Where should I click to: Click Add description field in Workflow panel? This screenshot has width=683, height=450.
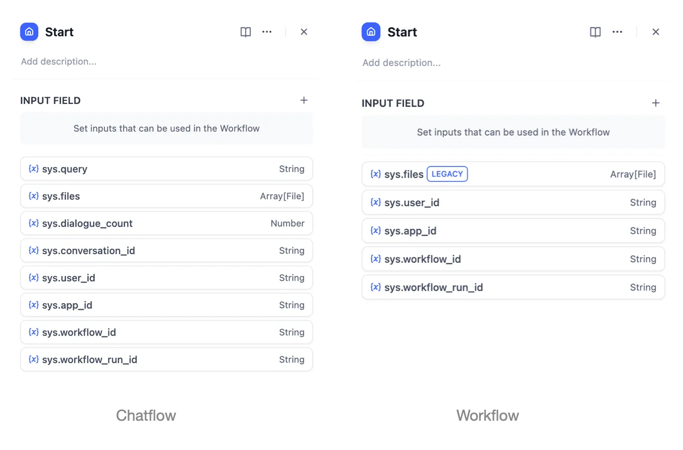pyautogui.click(x=402, y=63)
